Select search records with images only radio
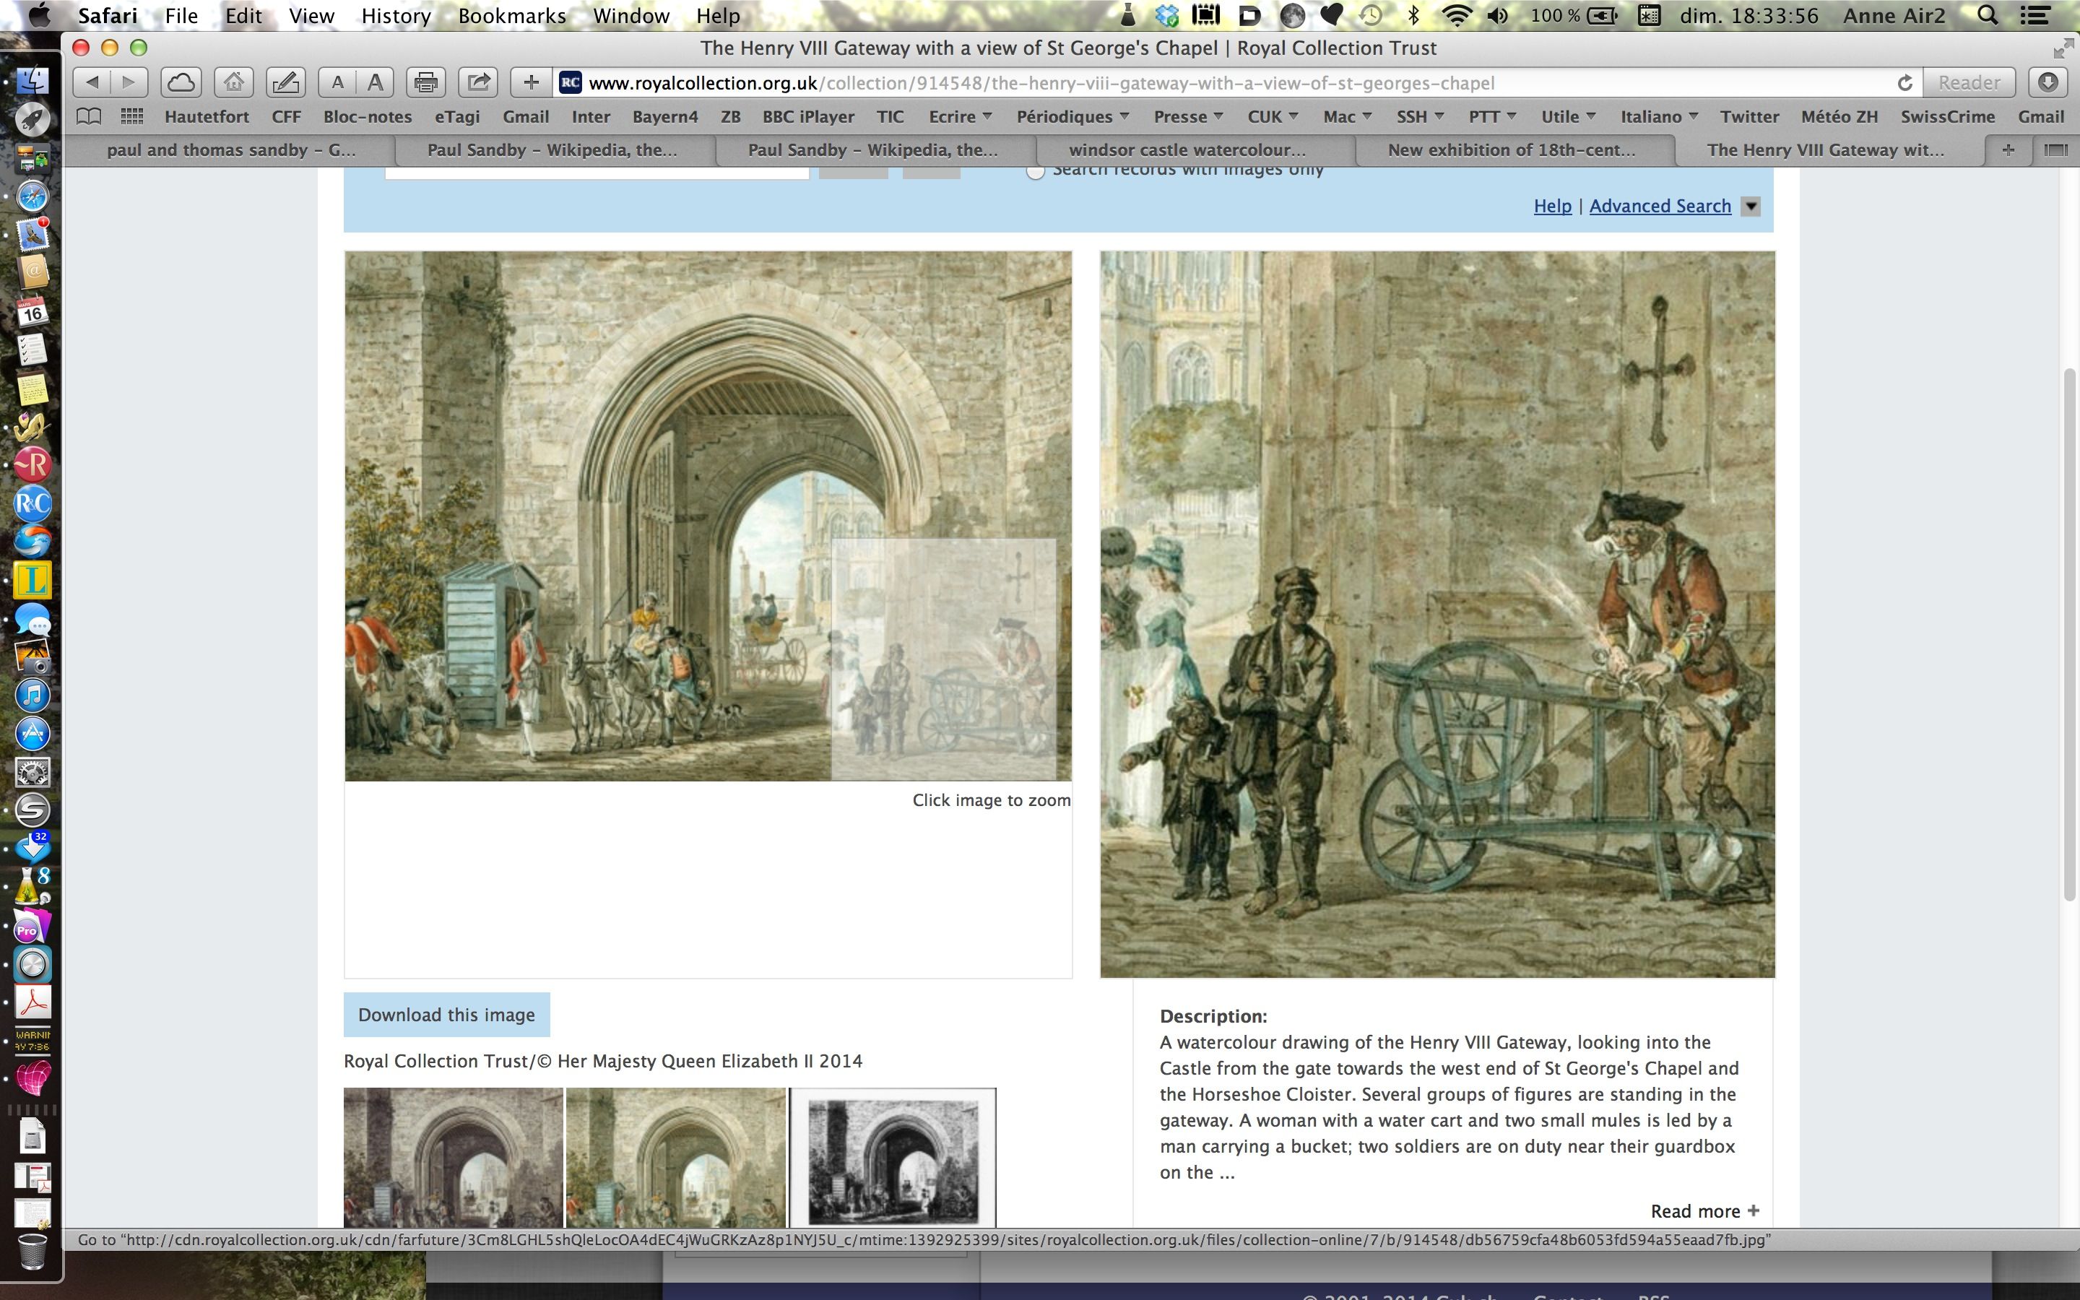The height and width of the screenshot is (1300, 2080). (1035, 170)
